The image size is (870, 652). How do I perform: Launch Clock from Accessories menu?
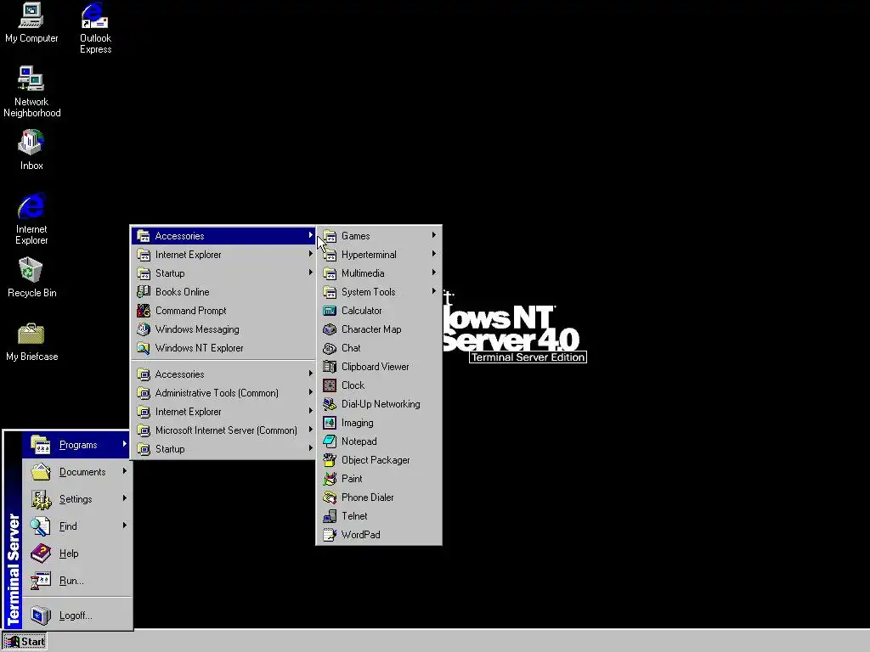coord(379,385)
